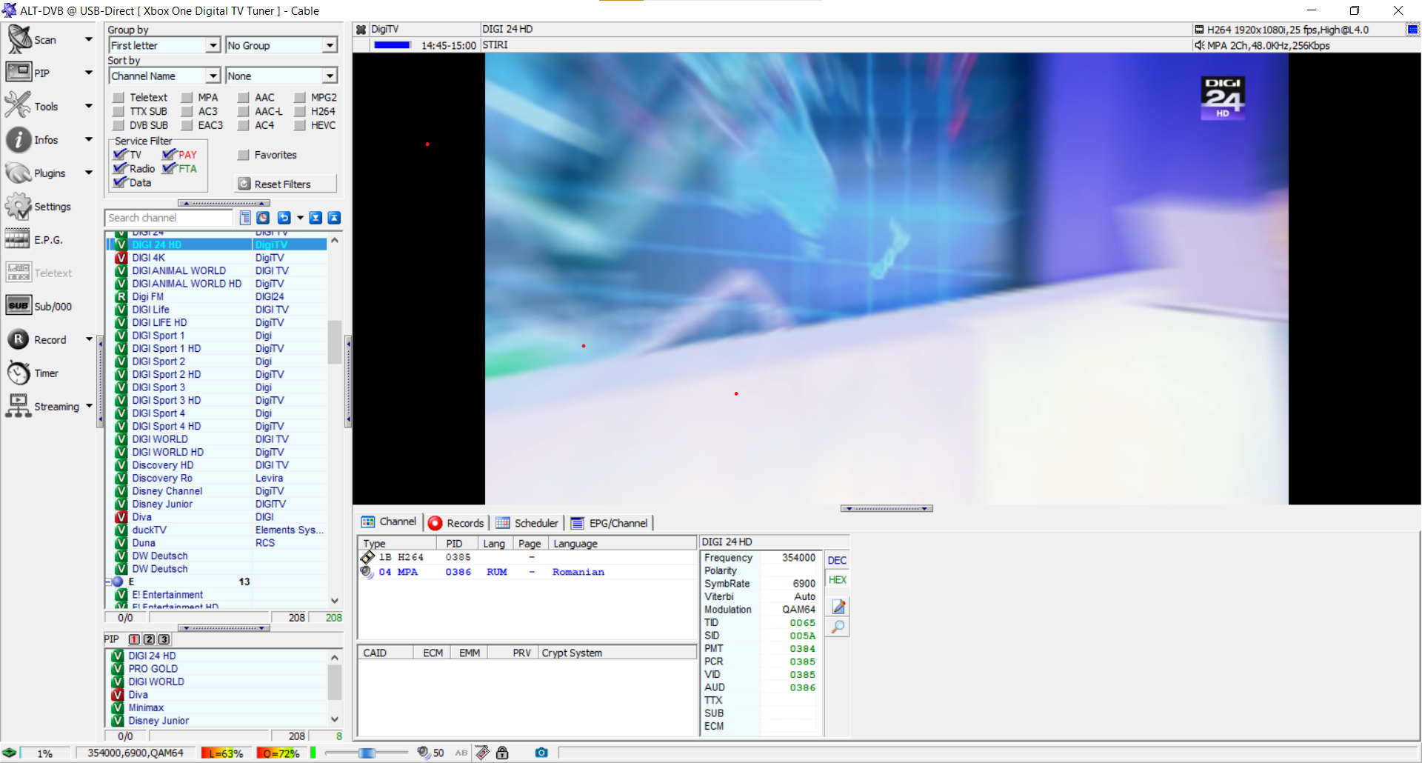Click the padlock icon in status bar
This screenshot has width=1422, height=763.
click(502, 753)
